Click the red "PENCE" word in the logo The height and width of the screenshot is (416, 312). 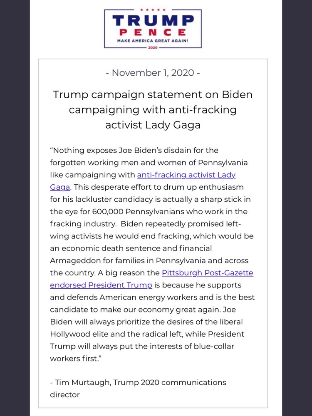(x=153, y=32)
